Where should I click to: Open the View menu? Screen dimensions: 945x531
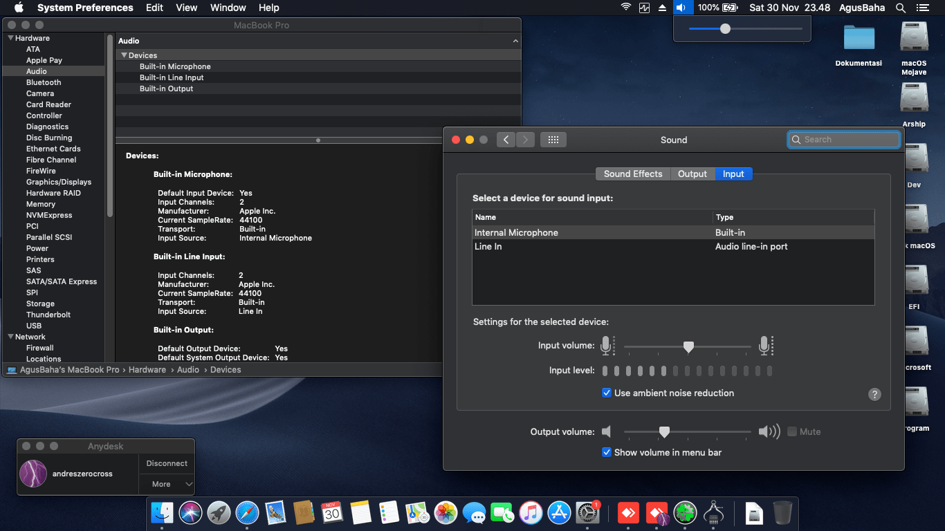coord(187,8)
